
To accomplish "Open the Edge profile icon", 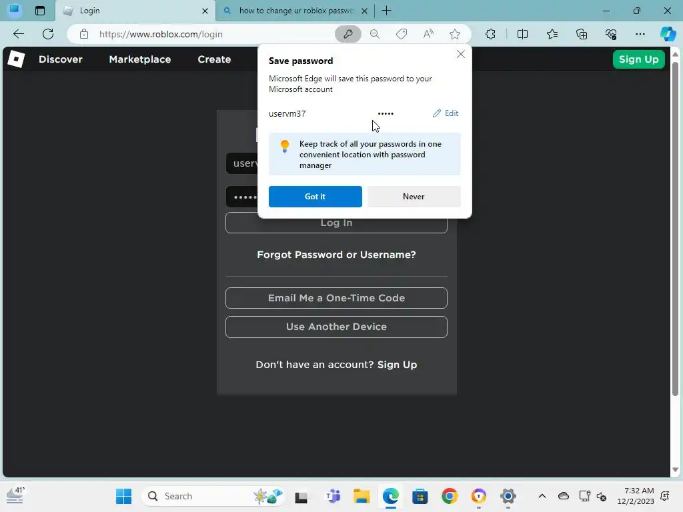I will tap(15, 10).
